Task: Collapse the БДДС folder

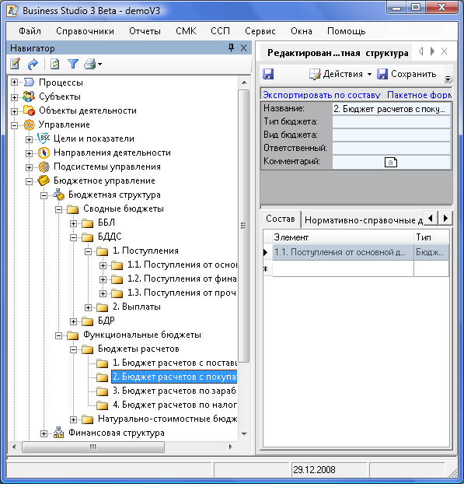Action: coord(73,237)
